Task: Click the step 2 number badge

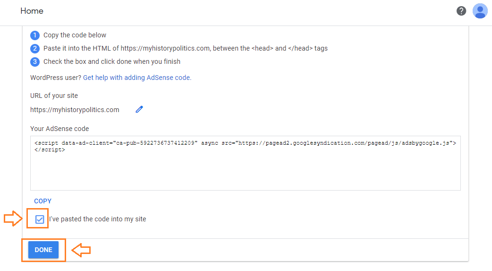Action: pyautogui.click(x=35, y=48)
